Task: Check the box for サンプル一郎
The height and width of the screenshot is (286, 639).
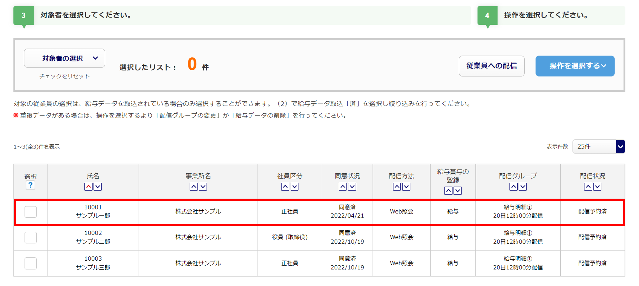Action: coord(31,212)
